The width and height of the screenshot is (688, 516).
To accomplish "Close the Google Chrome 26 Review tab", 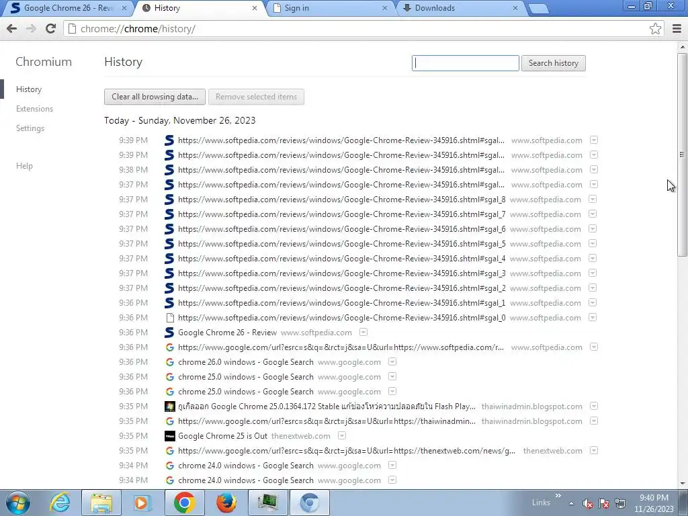I will coord(124,8).
